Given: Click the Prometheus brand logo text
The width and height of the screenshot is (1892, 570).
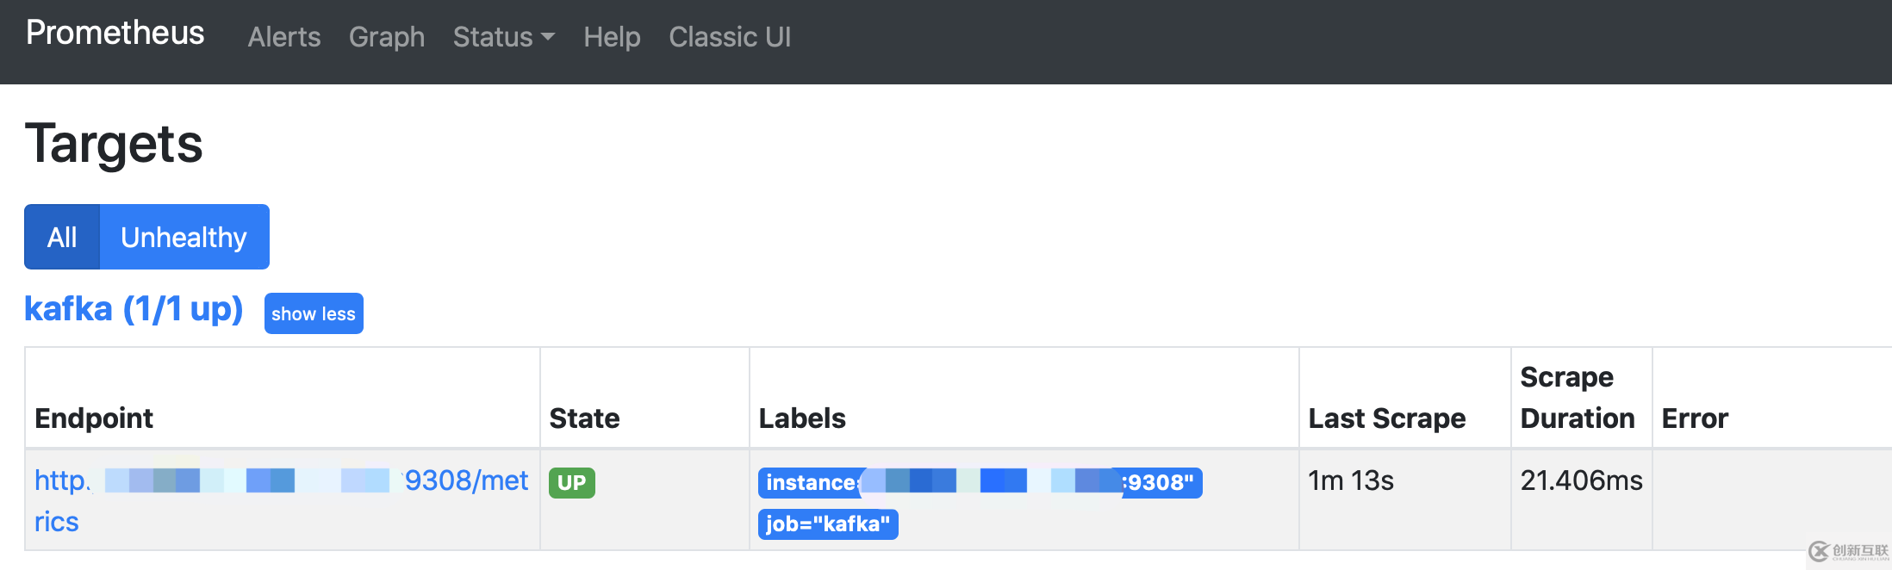Looking at the screenshot, I should 115,33.
